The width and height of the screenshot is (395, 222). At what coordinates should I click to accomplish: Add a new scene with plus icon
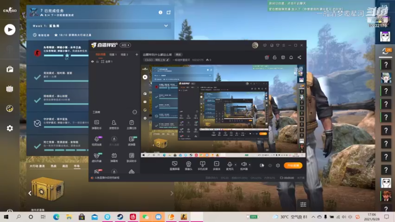tap(137, 55)
